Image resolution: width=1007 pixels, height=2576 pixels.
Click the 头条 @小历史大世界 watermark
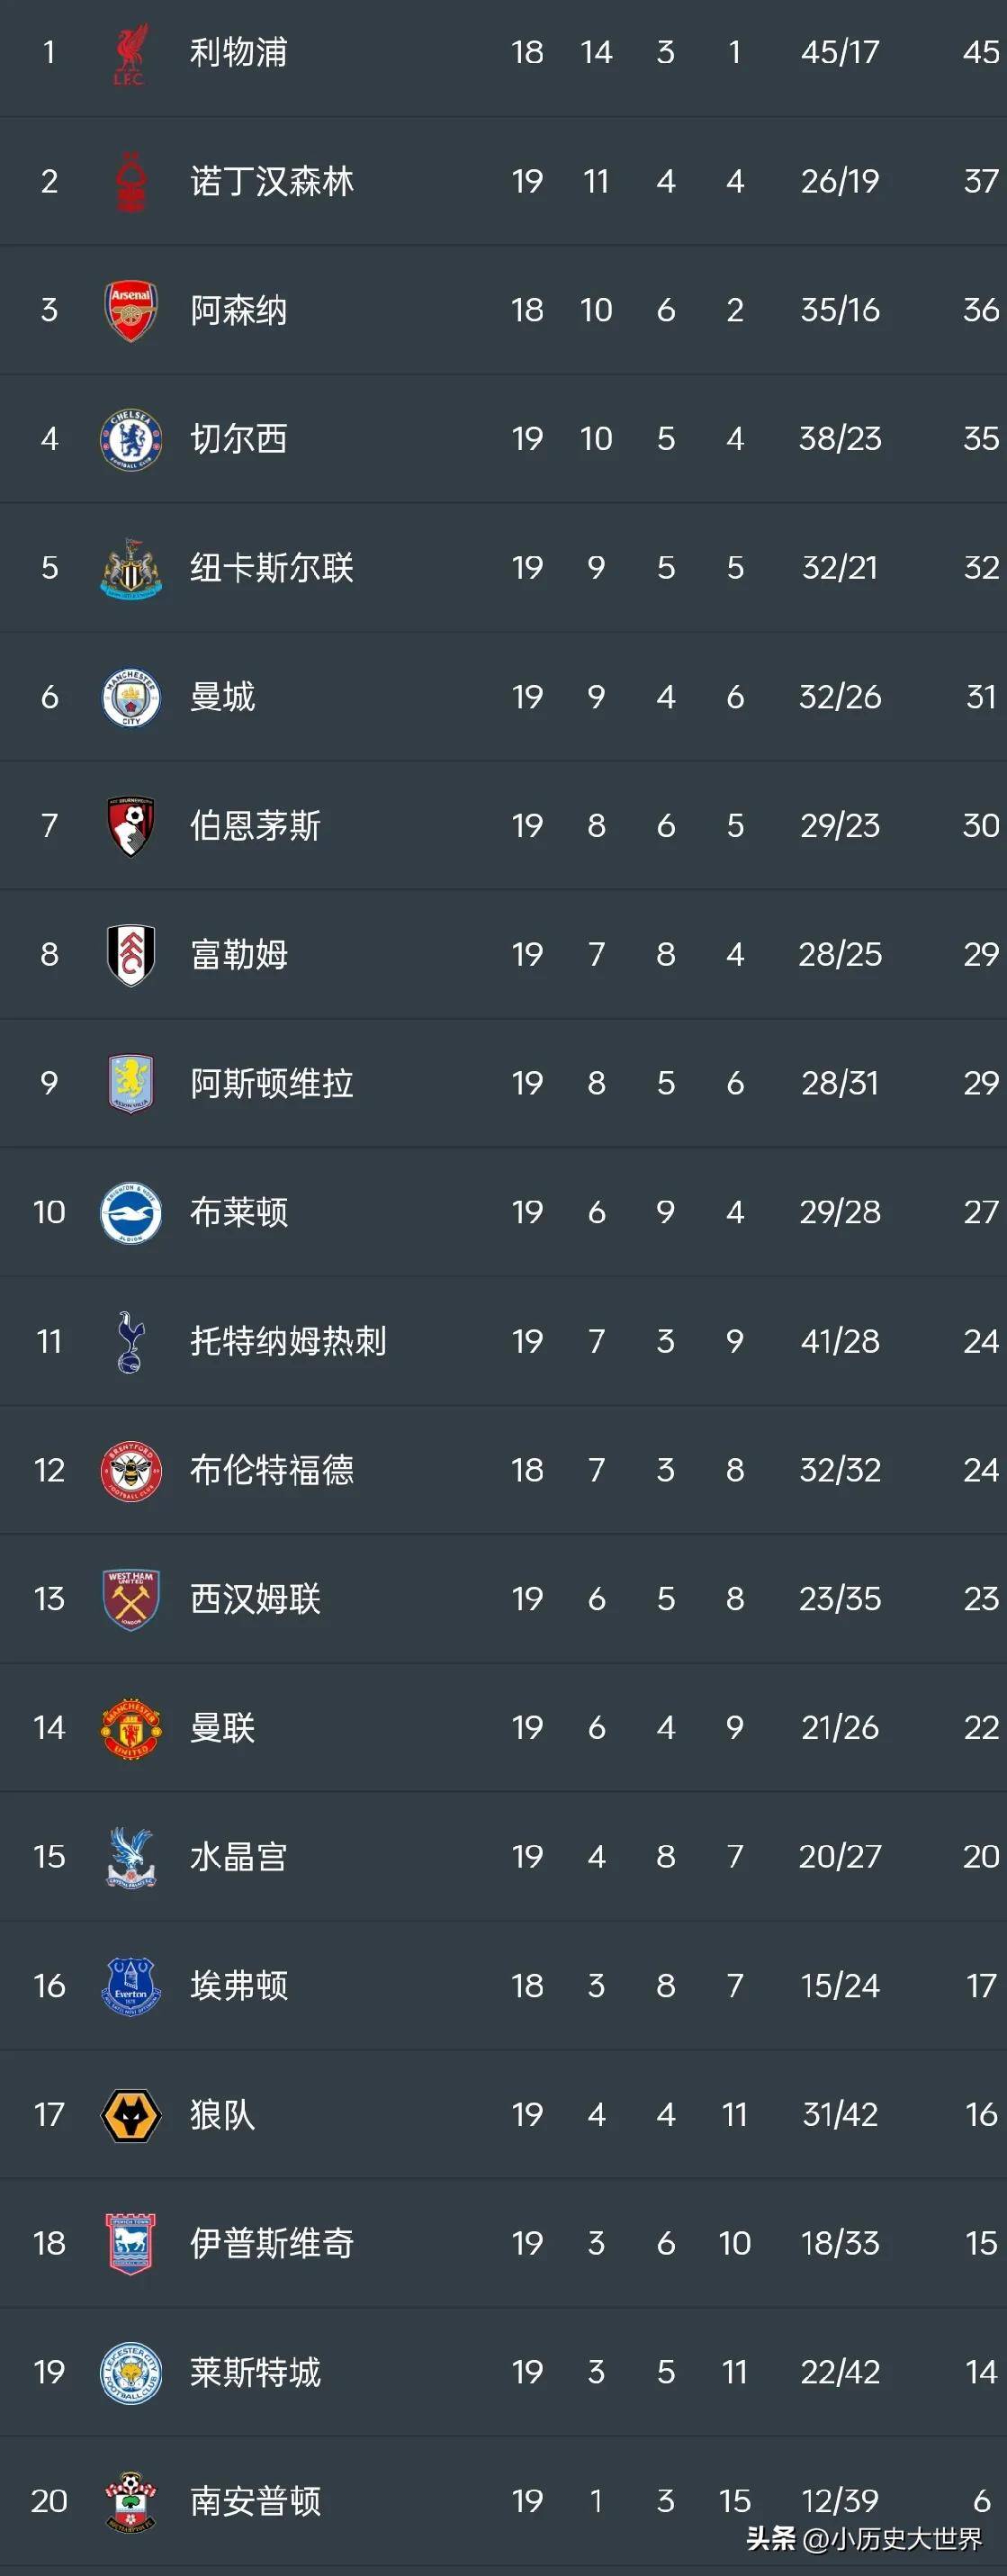click(x=864, y=2539)
